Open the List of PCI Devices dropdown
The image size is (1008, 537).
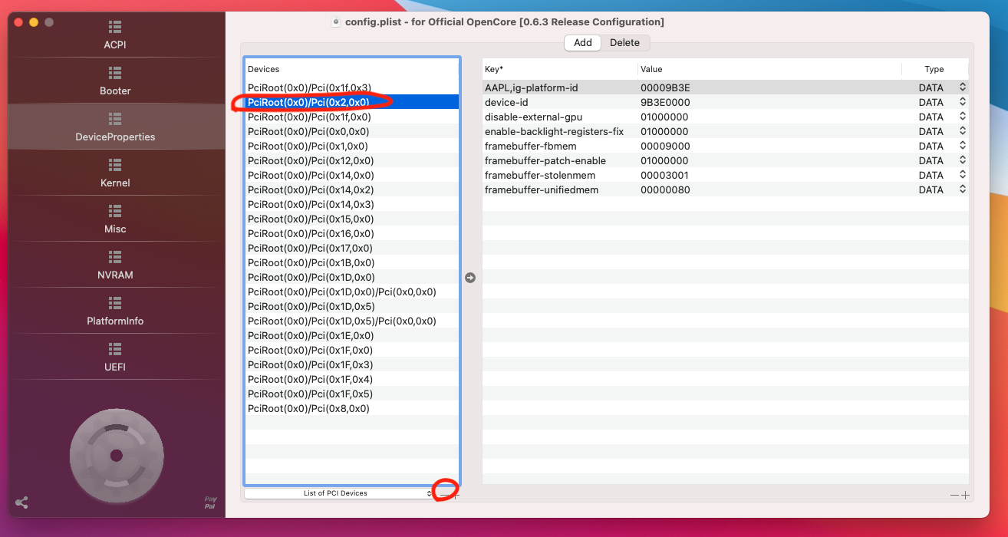[x=338, y=493]
